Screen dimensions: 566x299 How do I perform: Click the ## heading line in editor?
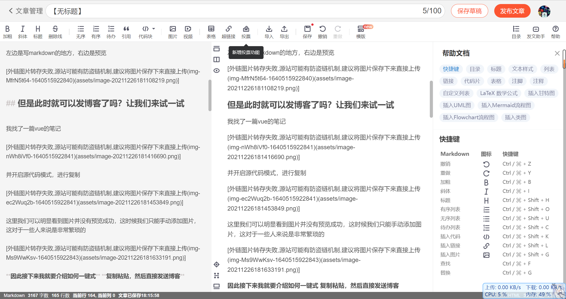(95, 103)
